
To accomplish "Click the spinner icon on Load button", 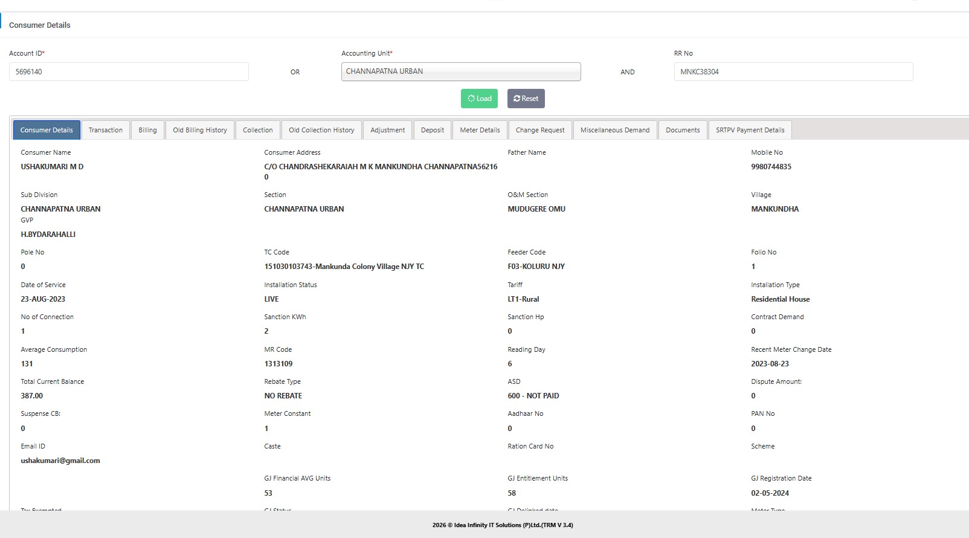I will (x=471, y=99).
